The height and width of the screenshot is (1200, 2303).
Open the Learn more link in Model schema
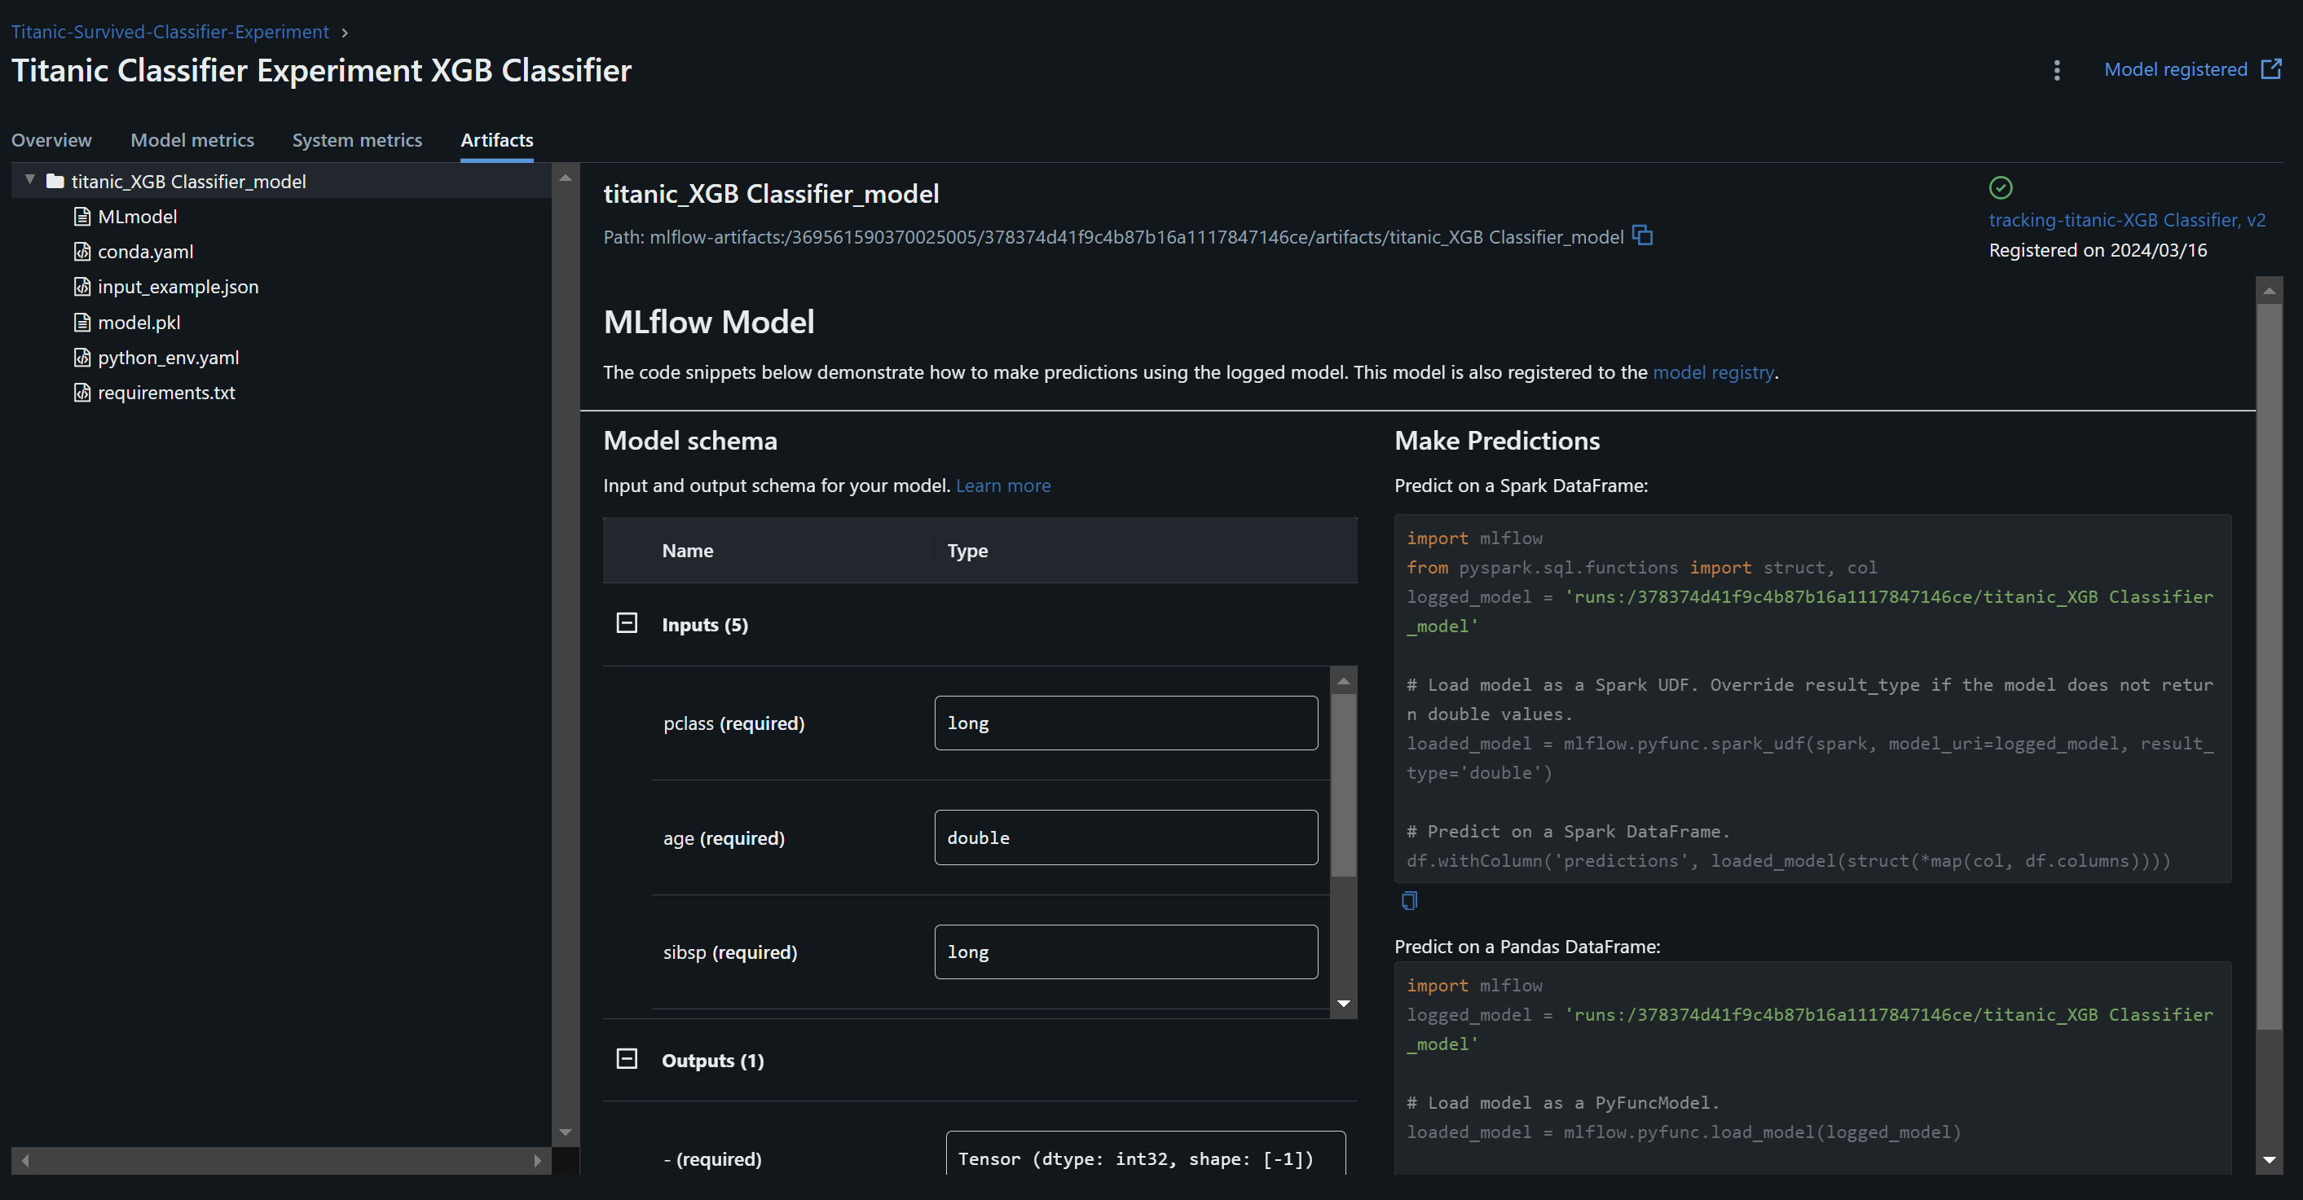pyautogui.click(x=1003, y=486)
